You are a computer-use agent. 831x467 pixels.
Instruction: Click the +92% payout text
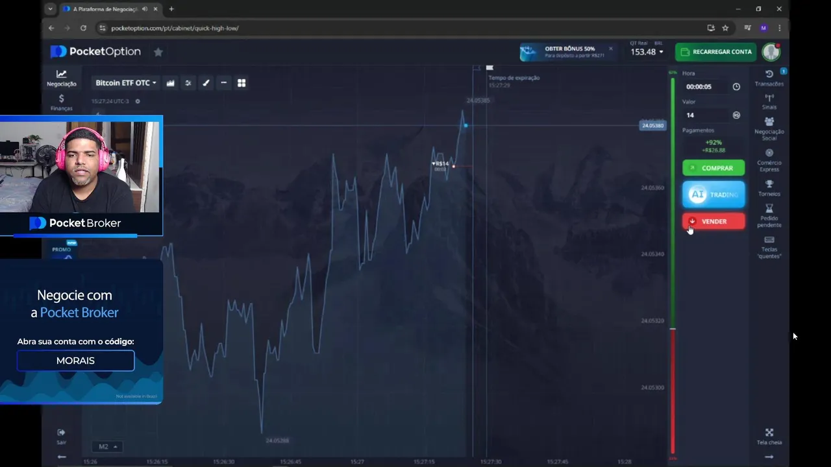tap(713, 143)
